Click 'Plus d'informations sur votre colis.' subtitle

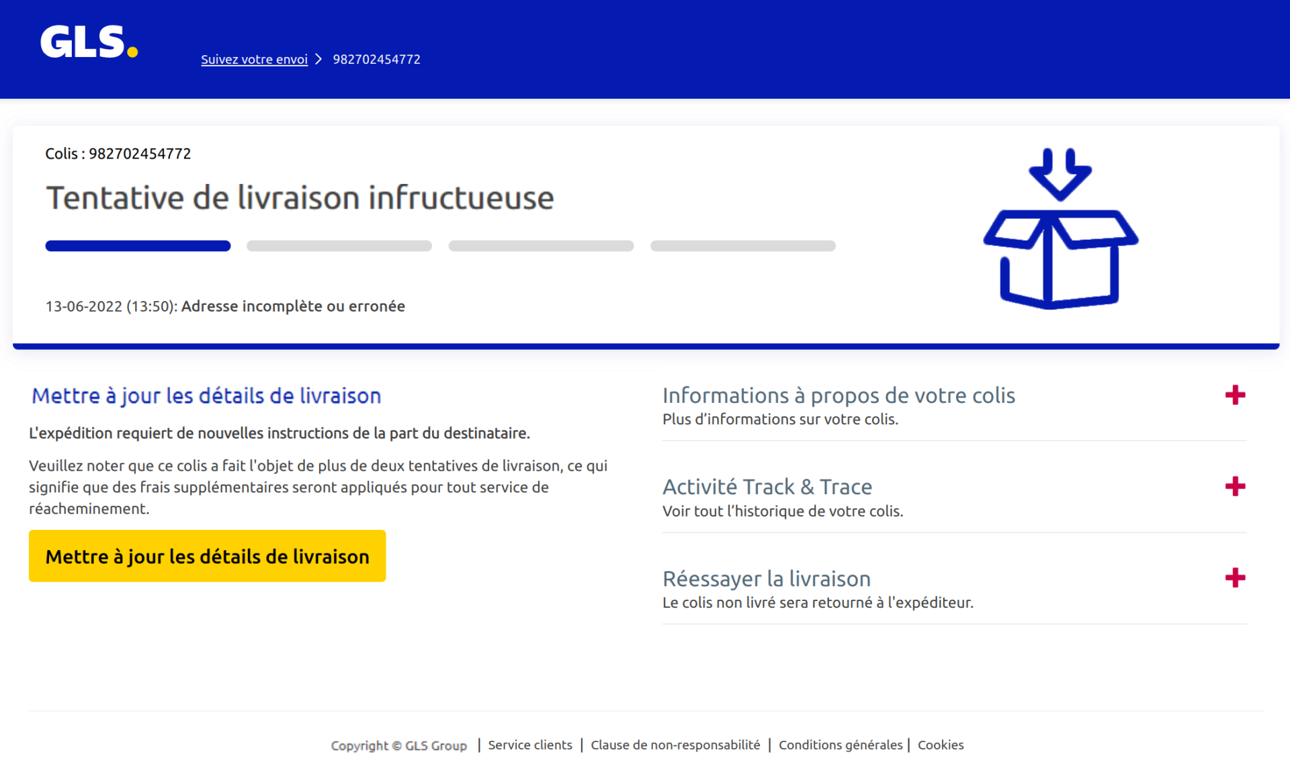coord(780,419)
